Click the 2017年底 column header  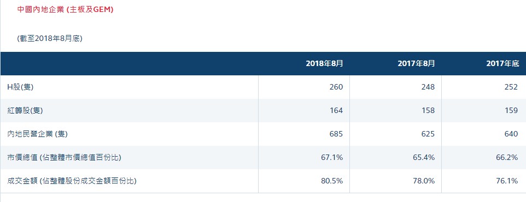pos(502,64)
